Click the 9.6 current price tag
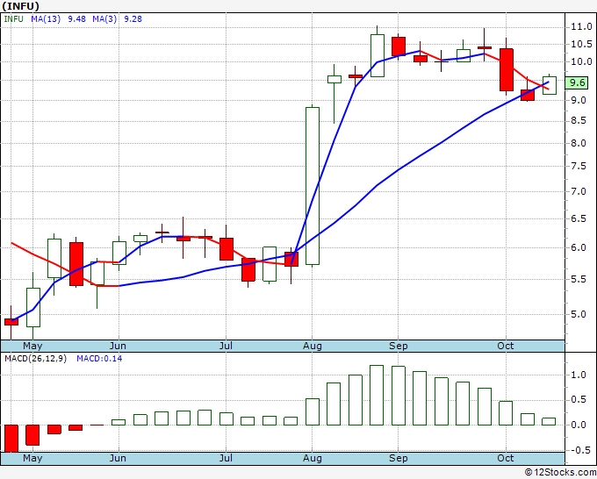The width and height of the screenshot is (597, 479). 577,82
